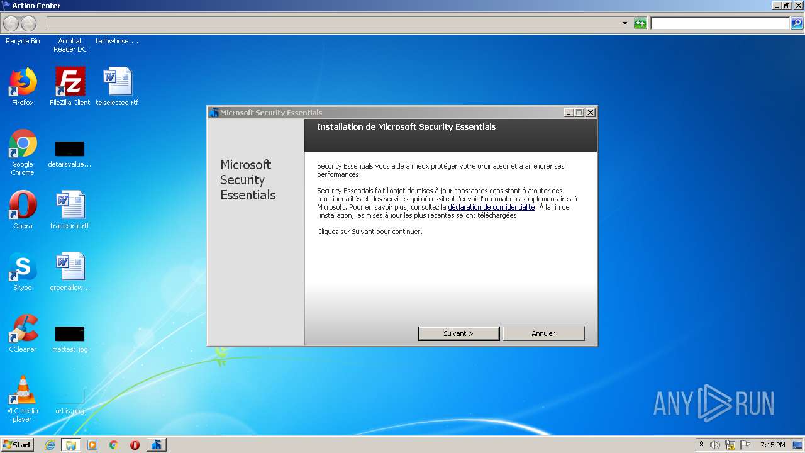
Task: Minimize the Microsoft Security Essentials dialog
Action: coord(569,113)
